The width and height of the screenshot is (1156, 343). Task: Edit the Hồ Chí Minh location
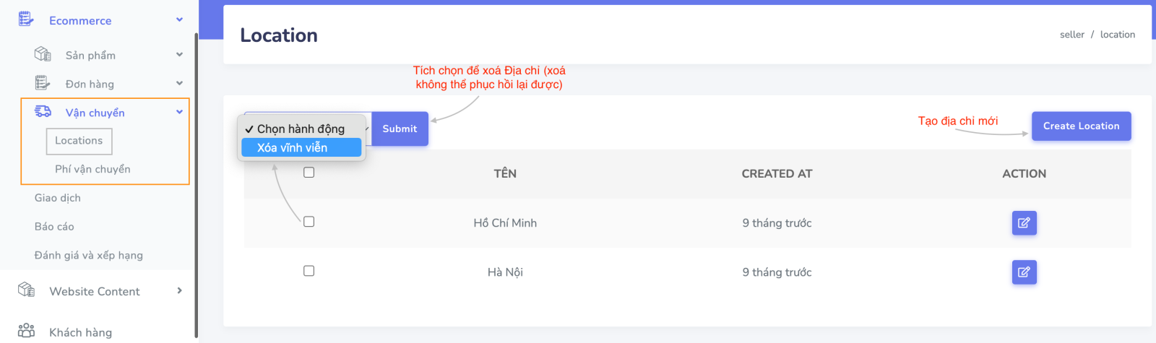pos(1024,223)
